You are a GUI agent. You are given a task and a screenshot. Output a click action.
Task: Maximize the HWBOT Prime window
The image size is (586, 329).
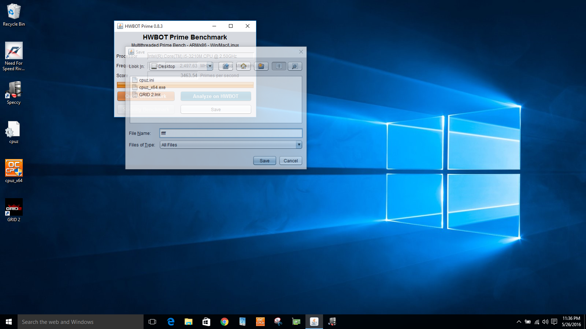(x=231, y=26)
